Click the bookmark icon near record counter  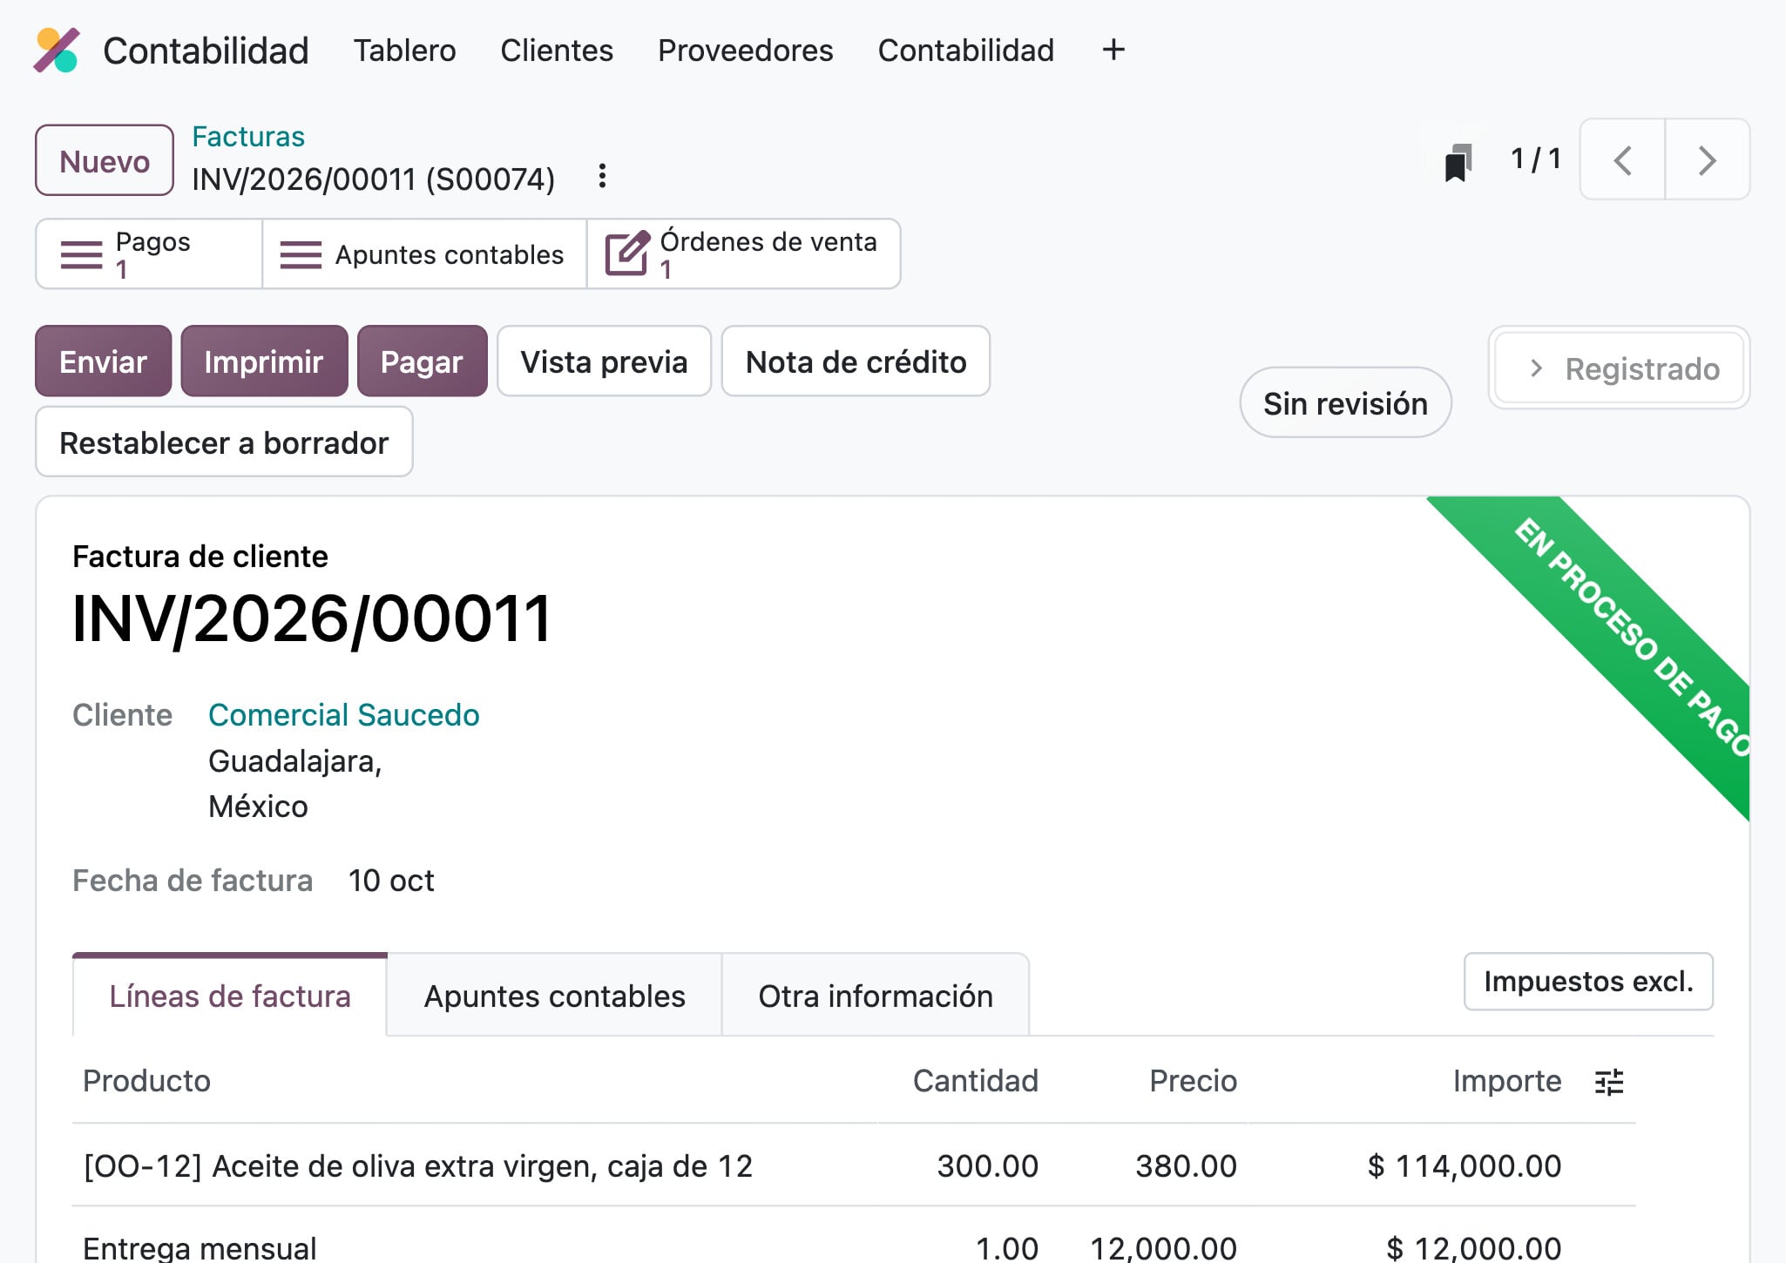tap(1458, 162)
